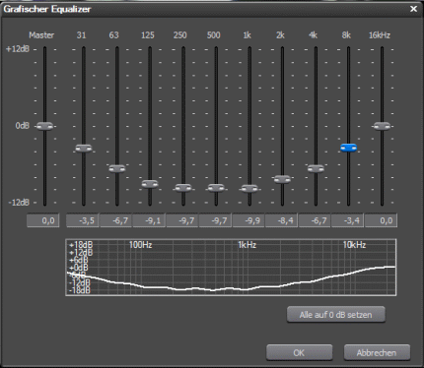This screenshot has height=368, width=424.
Task: Click the 31 Hz value field -3,5
Action: (x=83, y=220)
